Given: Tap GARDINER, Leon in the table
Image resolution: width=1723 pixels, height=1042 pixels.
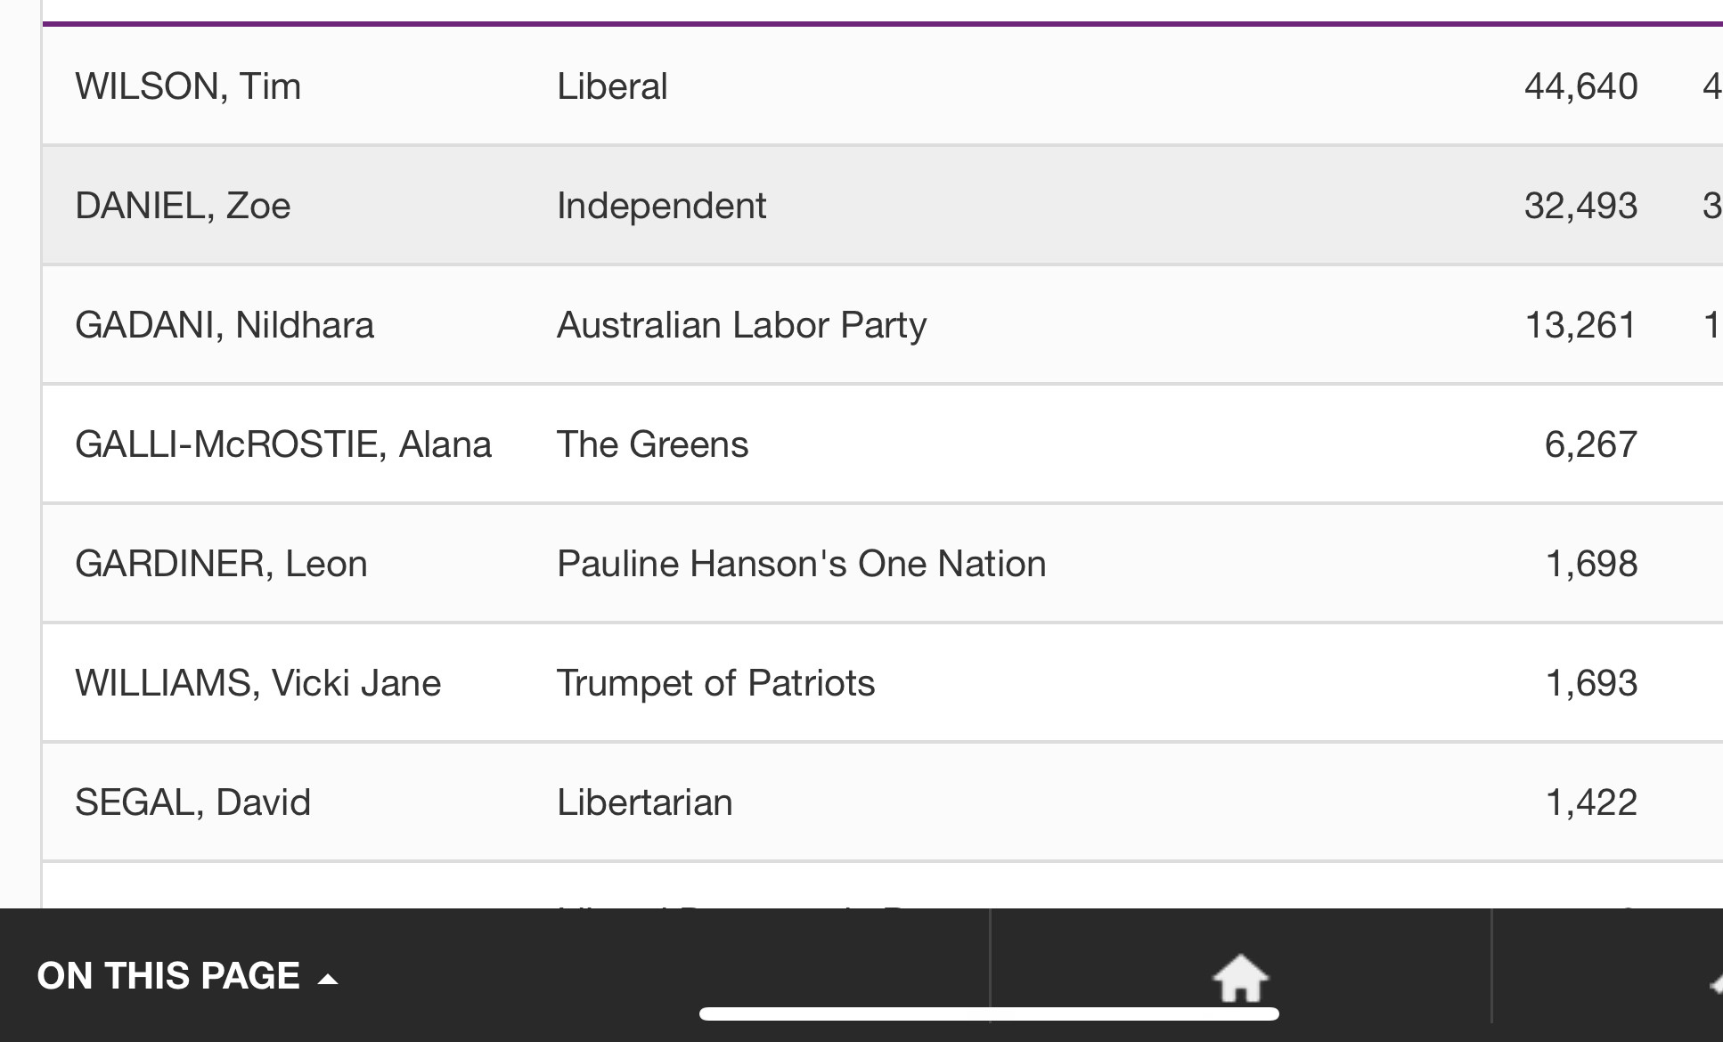Looking at the screenshot, I should coord(221,564).
